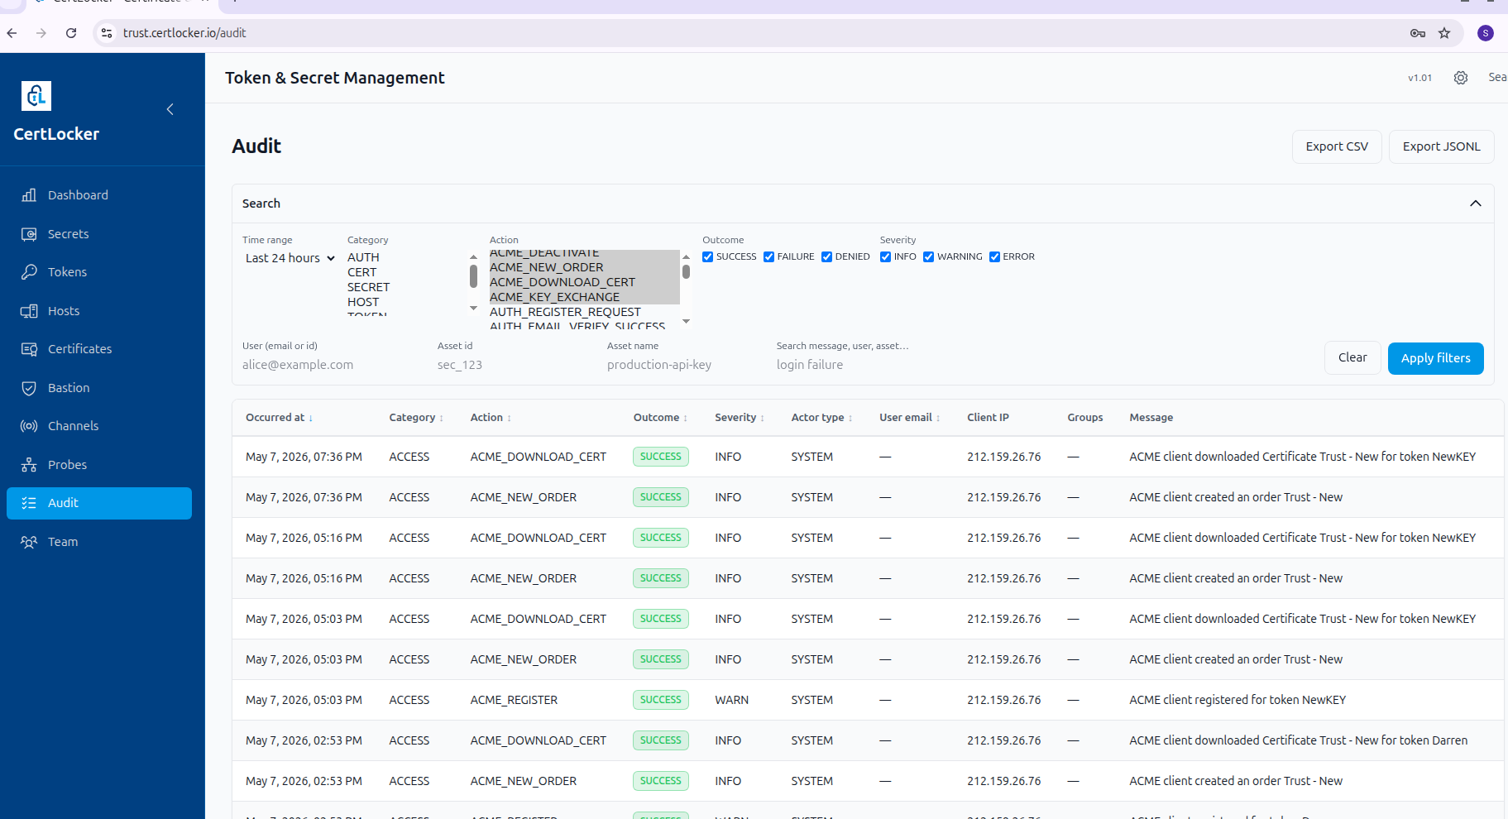Screen dimensions: 1508x819
Task: Clear all search filters
Action: point(1352,357)
